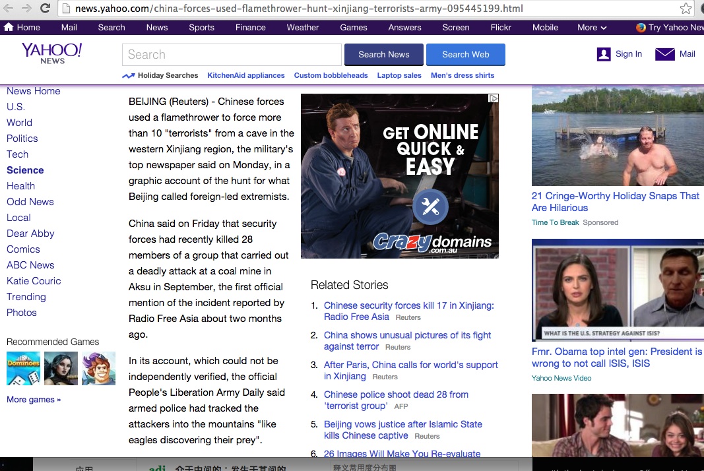
Task: Open Answers in the top navigation bar
Action: tap(404, 28)
